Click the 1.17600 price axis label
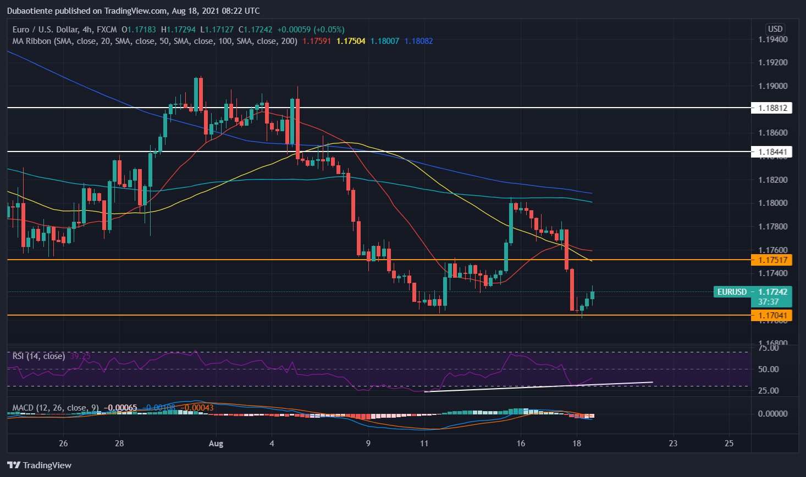Image resolution: width=806 pixels, height=477 pixels. [772, 250]
